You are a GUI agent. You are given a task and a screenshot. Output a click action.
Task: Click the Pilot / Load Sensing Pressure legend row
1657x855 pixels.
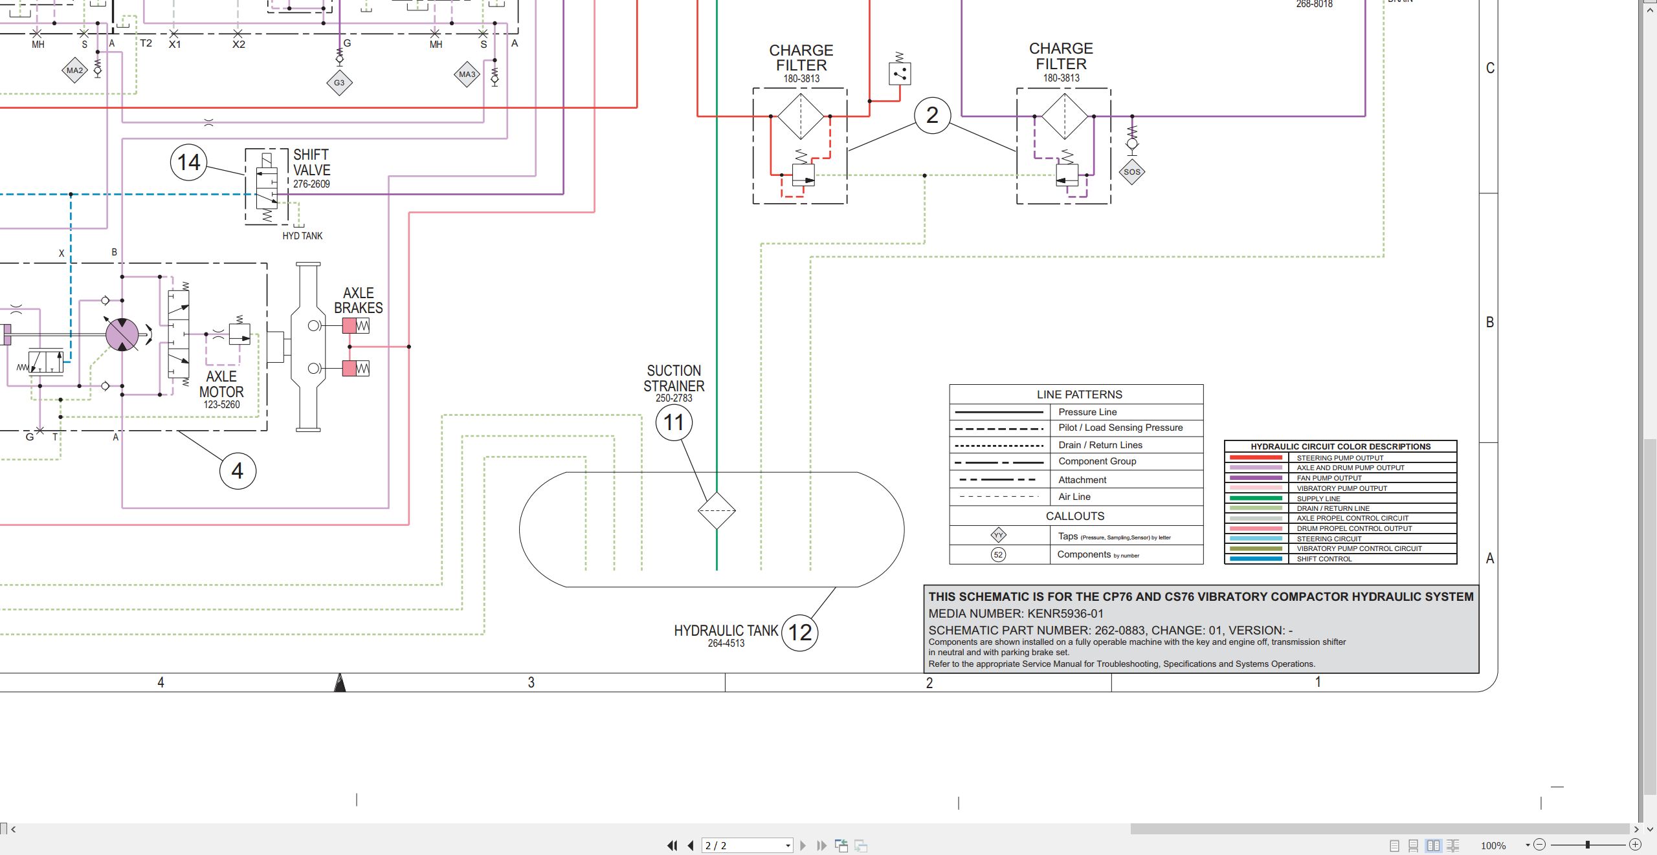(x=1076, y=428)
